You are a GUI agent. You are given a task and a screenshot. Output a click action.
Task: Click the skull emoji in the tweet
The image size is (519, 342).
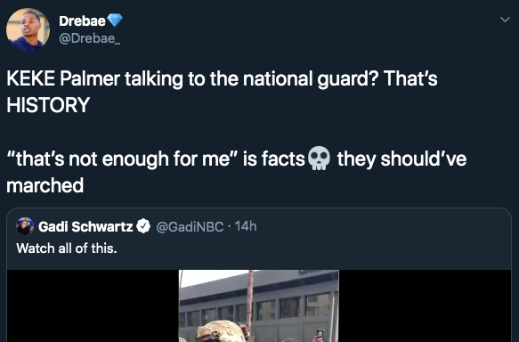(319, 159)
